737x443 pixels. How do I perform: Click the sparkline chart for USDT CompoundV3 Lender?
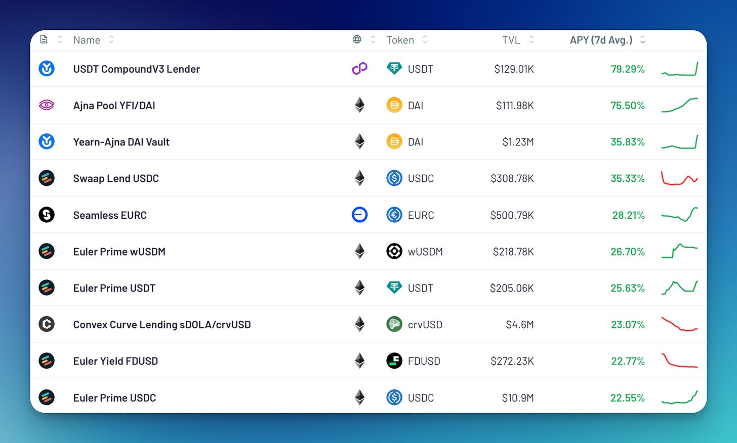(x=680, y=69)
